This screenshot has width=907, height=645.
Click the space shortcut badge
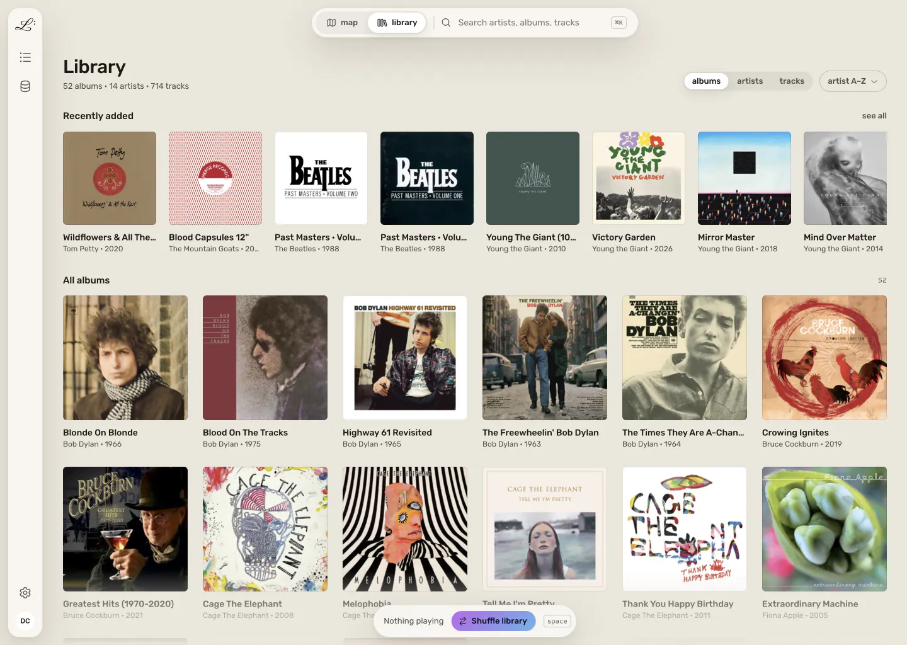557,621
